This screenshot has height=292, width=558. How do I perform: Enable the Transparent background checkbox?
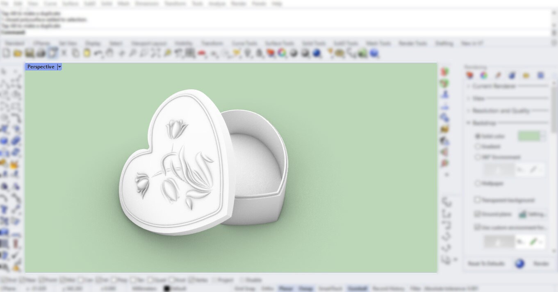477,200
